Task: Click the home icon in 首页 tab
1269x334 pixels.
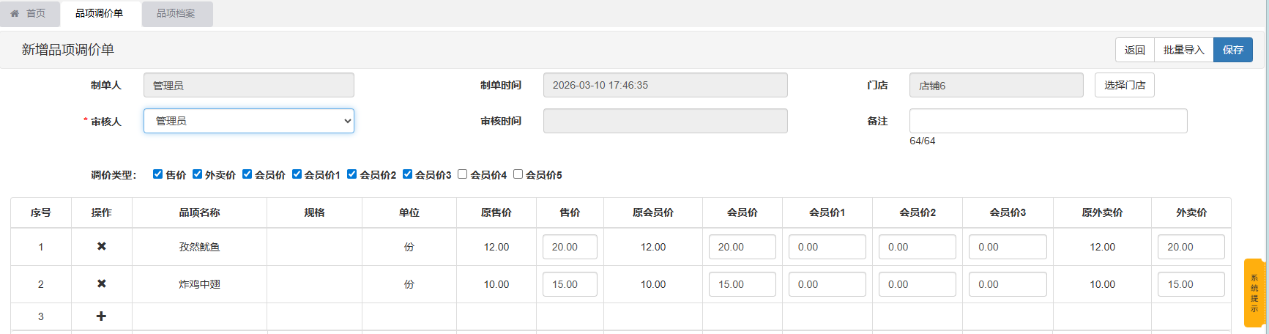Action: pos(15,13)
